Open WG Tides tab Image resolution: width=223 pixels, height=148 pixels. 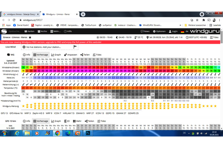pos(97,55)
